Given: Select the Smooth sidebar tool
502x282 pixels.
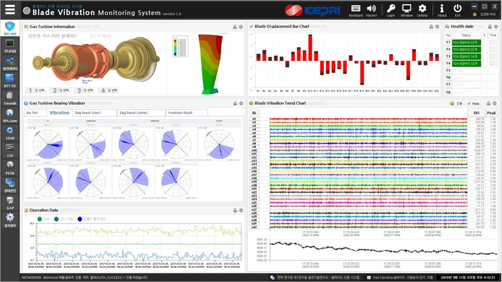Looking at the screenshot, I should point(10,98).
